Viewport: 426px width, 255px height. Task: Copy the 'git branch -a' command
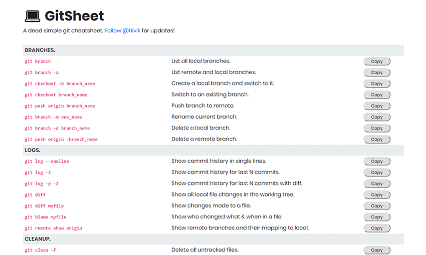(377, 72)
